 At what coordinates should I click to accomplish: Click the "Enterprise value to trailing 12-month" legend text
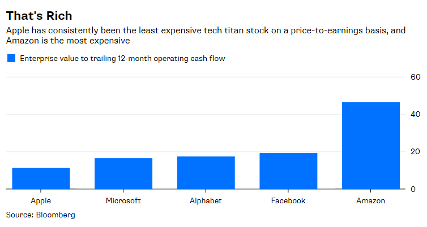click(x=123, y=58)
